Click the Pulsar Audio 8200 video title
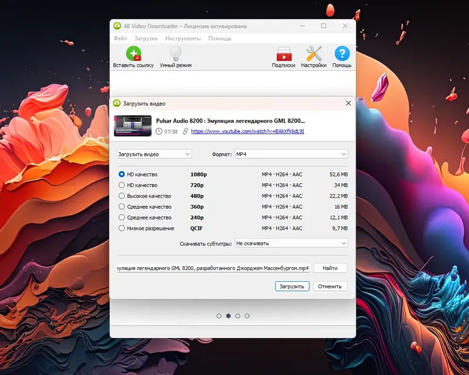469x375 pixels. click(x=230, y=121)
